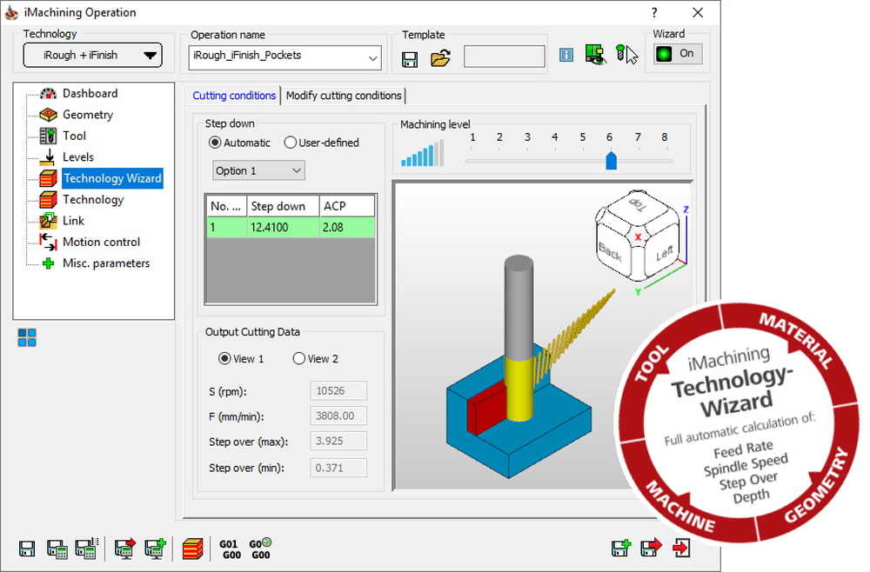Image resolution: width=870 pixels, height=572 pixels.
Task: Click the red exit door icon
Action: click(681, 549)
